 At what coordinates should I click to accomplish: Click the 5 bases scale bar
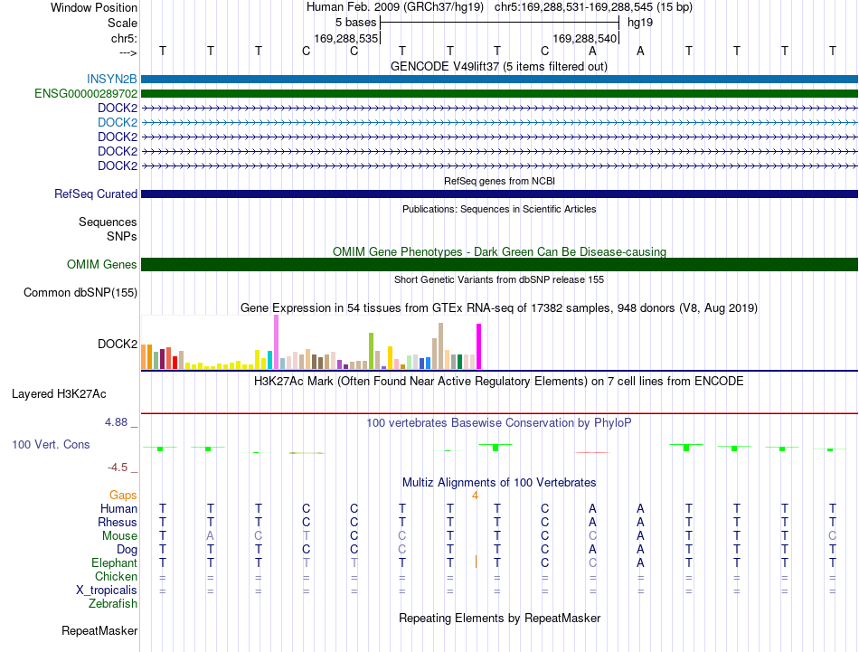pyautogui.click(x=499, y=23)
